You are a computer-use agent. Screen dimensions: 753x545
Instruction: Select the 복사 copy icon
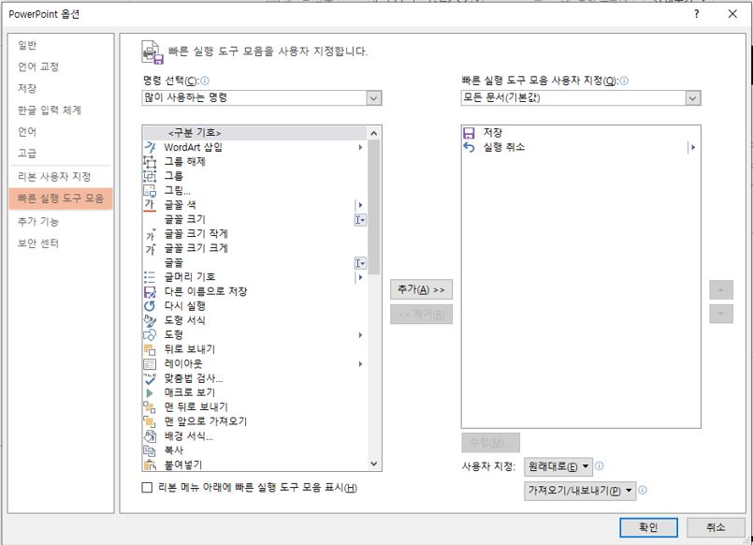tap(150, 450)
